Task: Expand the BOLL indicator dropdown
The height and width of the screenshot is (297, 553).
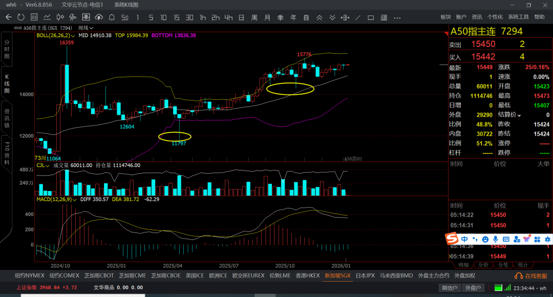Action: point(73,36)
